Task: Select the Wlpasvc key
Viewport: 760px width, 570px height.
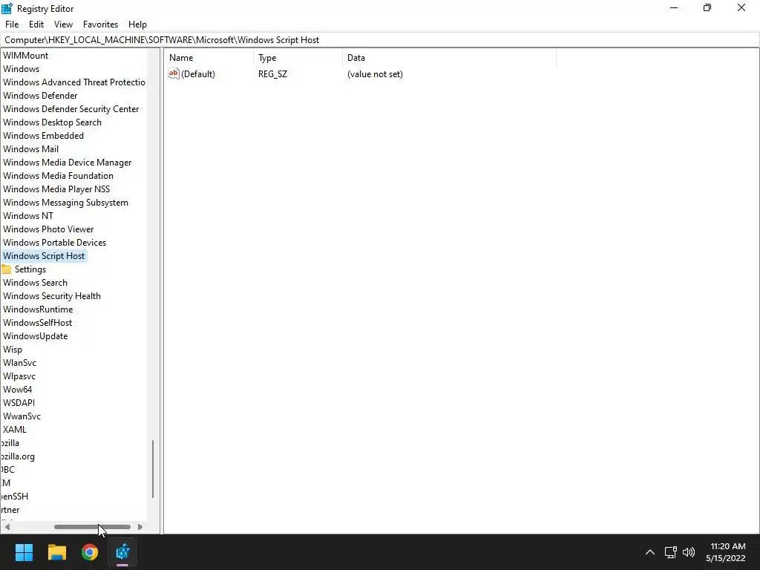Action: tap(19, 376)
